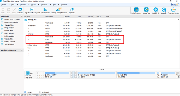Collapse the Pending Operations panel
Viewport: 180px width, 96px height.
pos(22,50)
